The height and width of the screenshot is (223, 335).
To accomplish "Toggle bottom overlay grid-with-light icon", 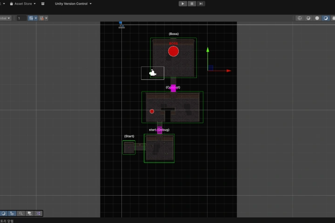I will (12, 213).
